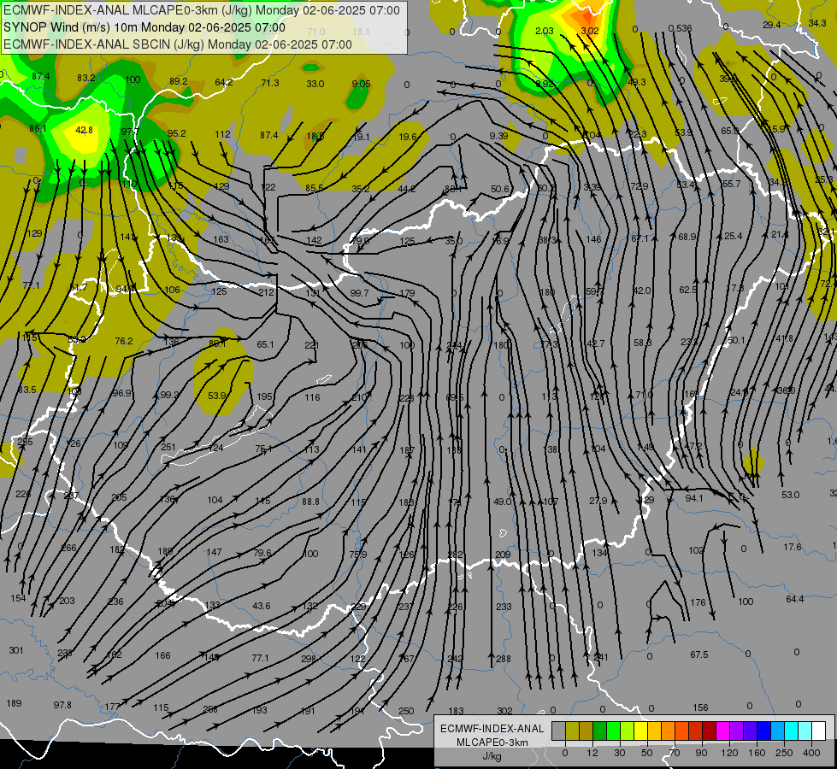Image resolution: width=837 pixels, height=769 pixels.
Task: Click the map value 97.8
Action: (x=62, y=705)
